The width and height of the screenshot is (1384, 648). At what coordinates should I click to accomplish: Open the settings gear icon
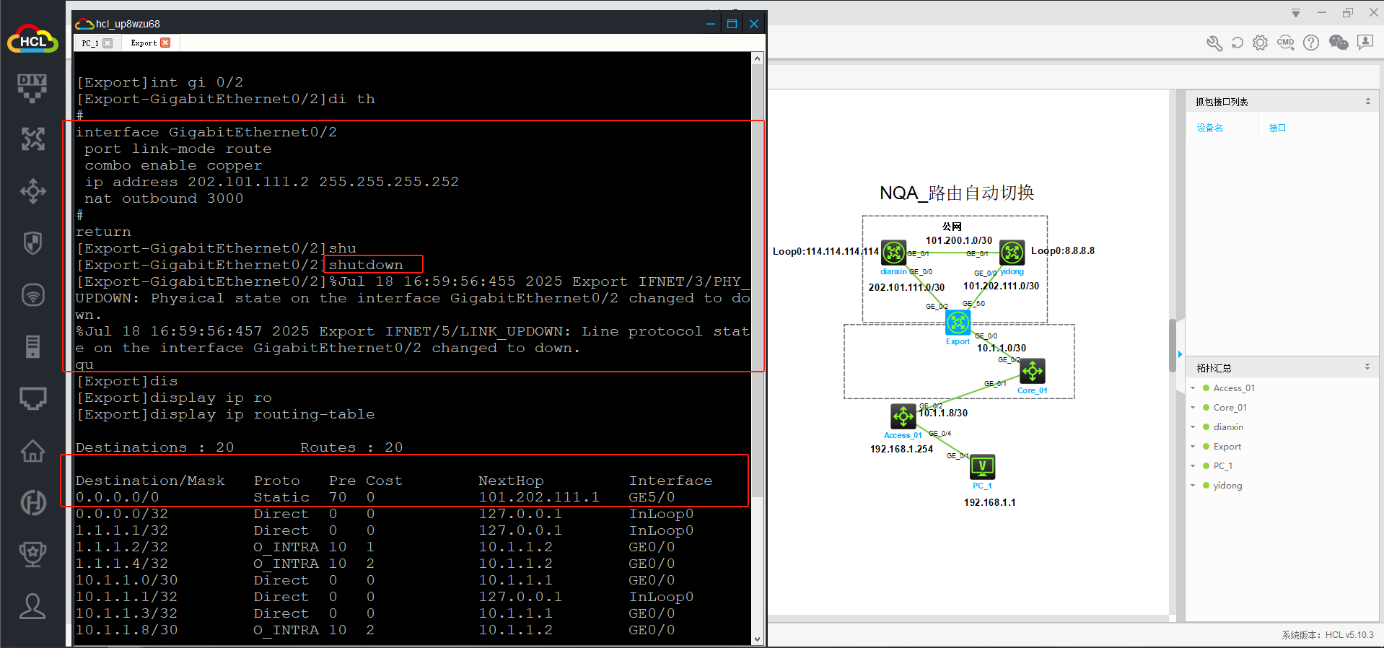pos(1260,43)
